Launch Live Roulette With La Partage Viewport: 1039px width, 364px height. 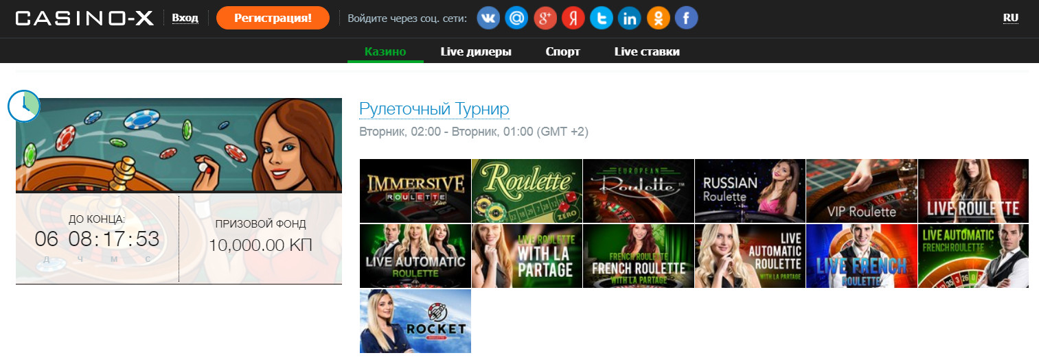tap(527, 256)
